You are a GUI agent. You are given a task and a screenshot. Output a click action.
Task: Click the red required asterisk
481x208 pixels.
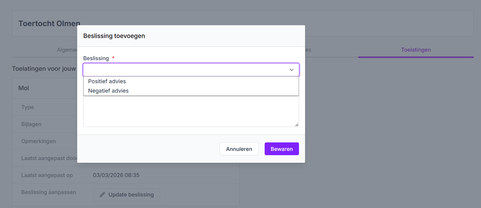113,58
